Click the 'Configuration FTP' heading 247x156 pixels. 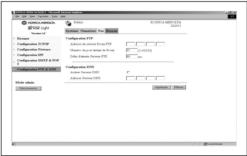(x=79, y=38)
